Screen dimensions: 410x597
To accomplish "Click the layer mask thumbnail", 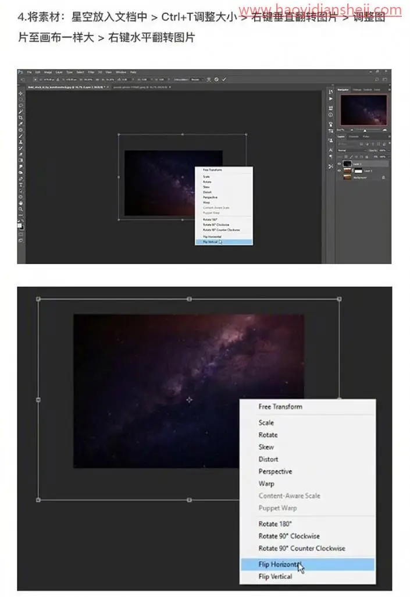I will 358,170.
